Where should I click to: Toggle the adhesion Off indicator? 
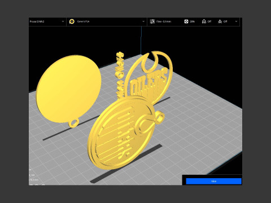(x=225, y=21)
